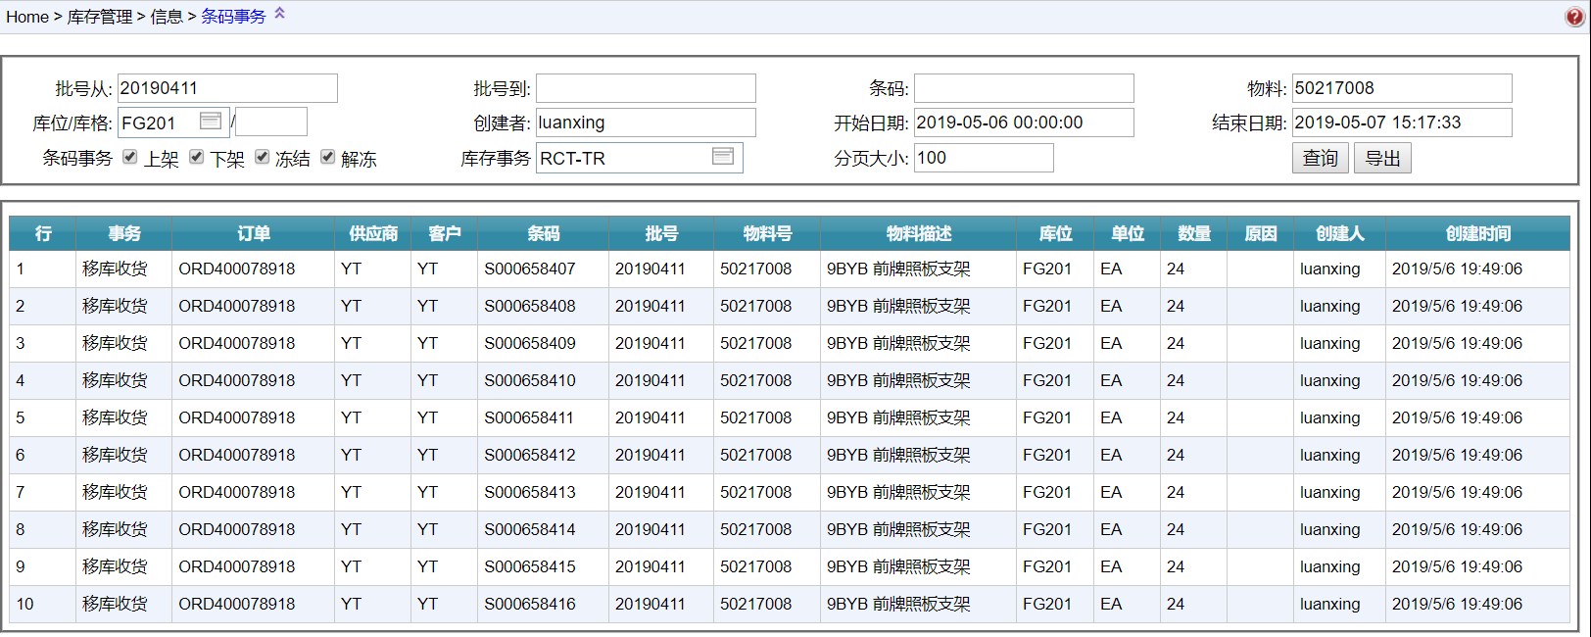Viewport: 1591px width, 637px height.
Task: Open 条码事务 breadcrumb link
Action: 233,17
